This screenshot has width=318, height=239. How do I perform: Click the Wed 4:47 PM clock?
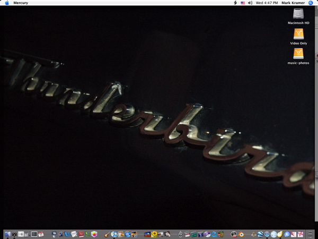(x=267, y=3)
